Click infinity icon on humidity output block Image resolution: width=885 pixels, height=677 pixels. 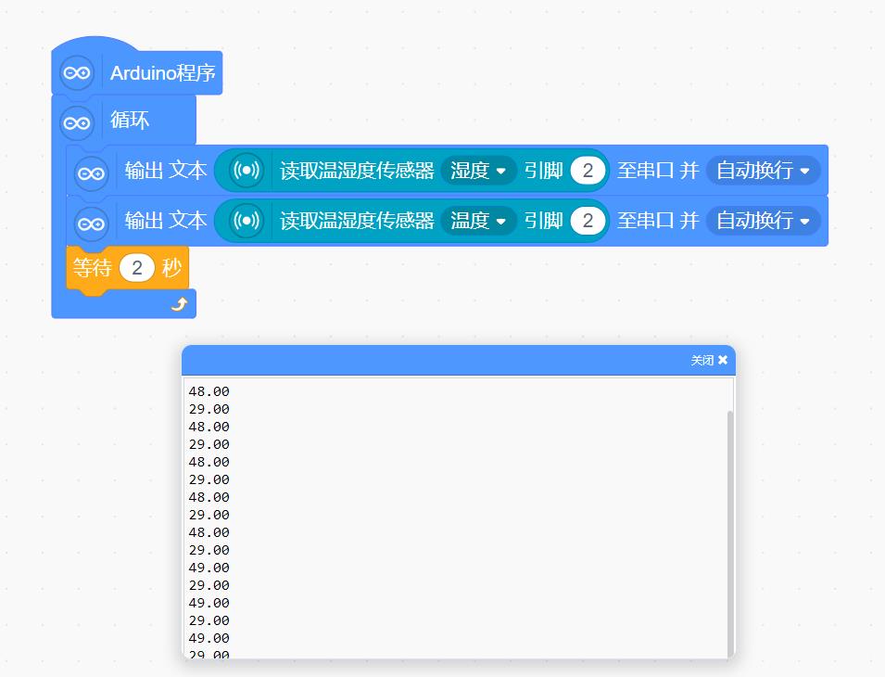(91, 172)
